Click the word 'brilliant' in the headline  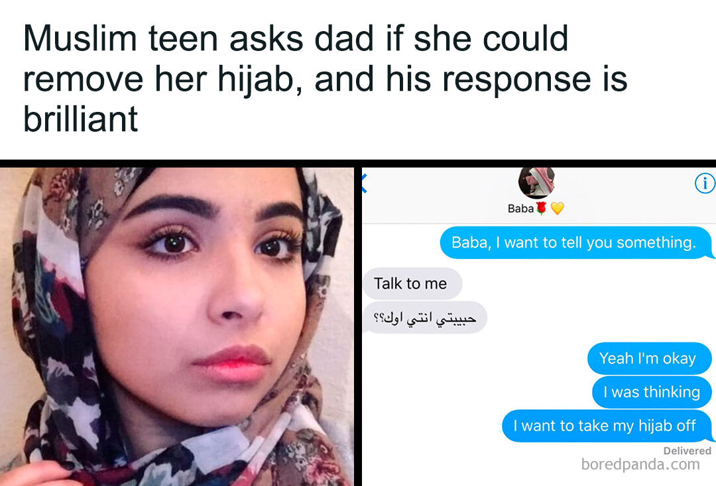80,119
